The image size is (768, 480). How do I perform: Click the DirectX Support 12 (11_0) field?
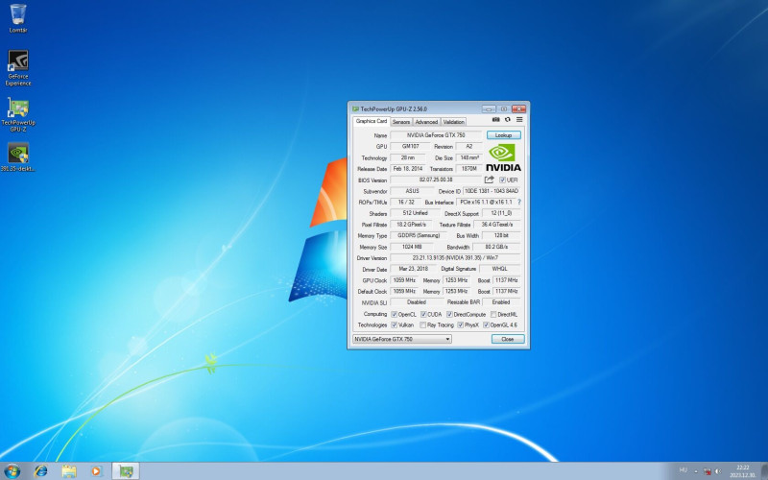click(x=501, y=213)
